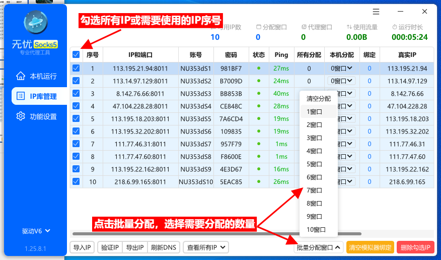Screen dimensions: 441x260
Task: Uncheck the checkbox for IP row 1
Action: [76, 68]
